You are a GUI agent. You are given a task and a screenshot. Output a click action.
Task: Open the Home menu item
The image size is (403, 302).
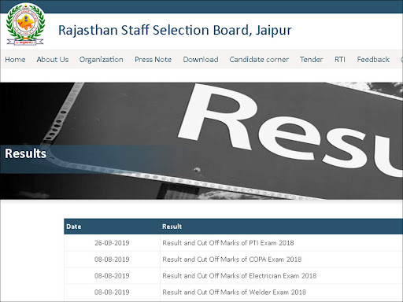(15, 60)
